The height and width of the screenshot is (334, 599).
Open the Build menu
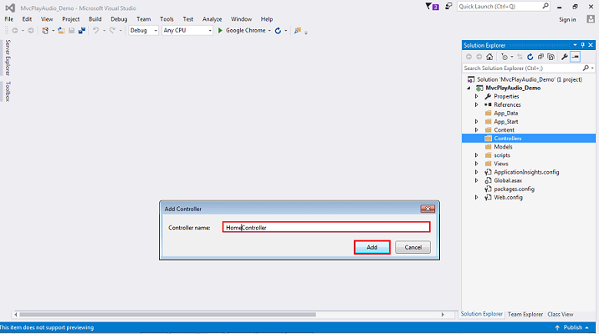click(x=95, y=19)
